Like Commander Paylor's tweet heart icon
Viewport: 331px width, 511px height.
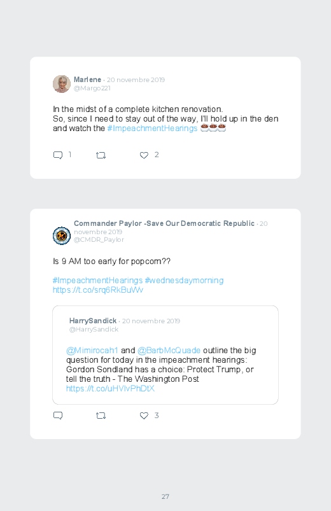coord(144,416)
